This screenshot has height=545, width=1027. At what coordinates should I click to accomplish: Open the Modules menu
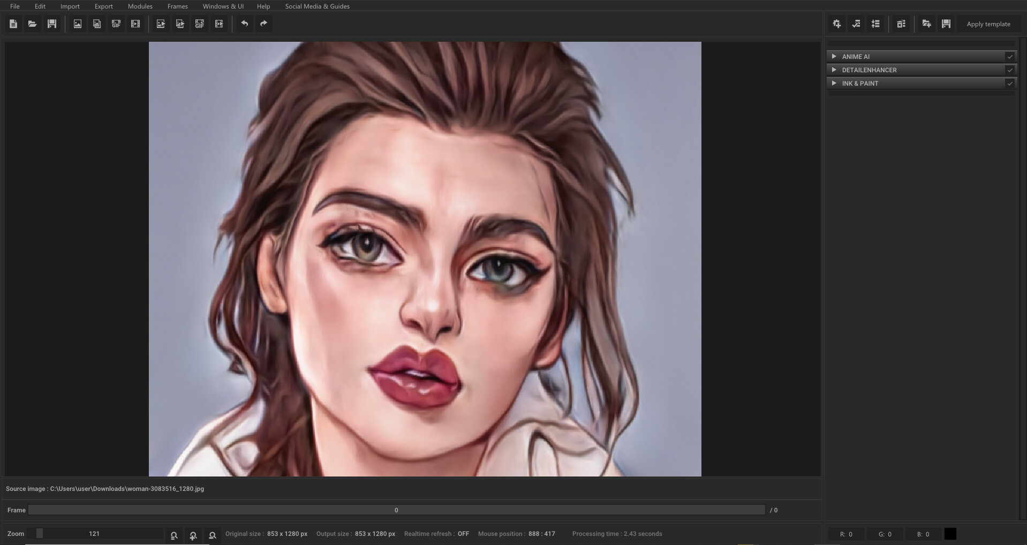140,6
